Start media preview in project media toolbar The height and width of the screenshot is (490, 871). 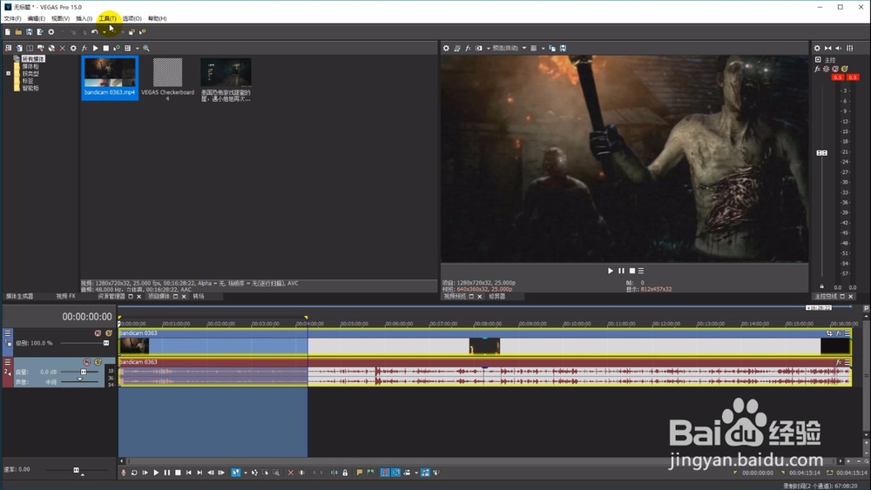coord(95,48)
